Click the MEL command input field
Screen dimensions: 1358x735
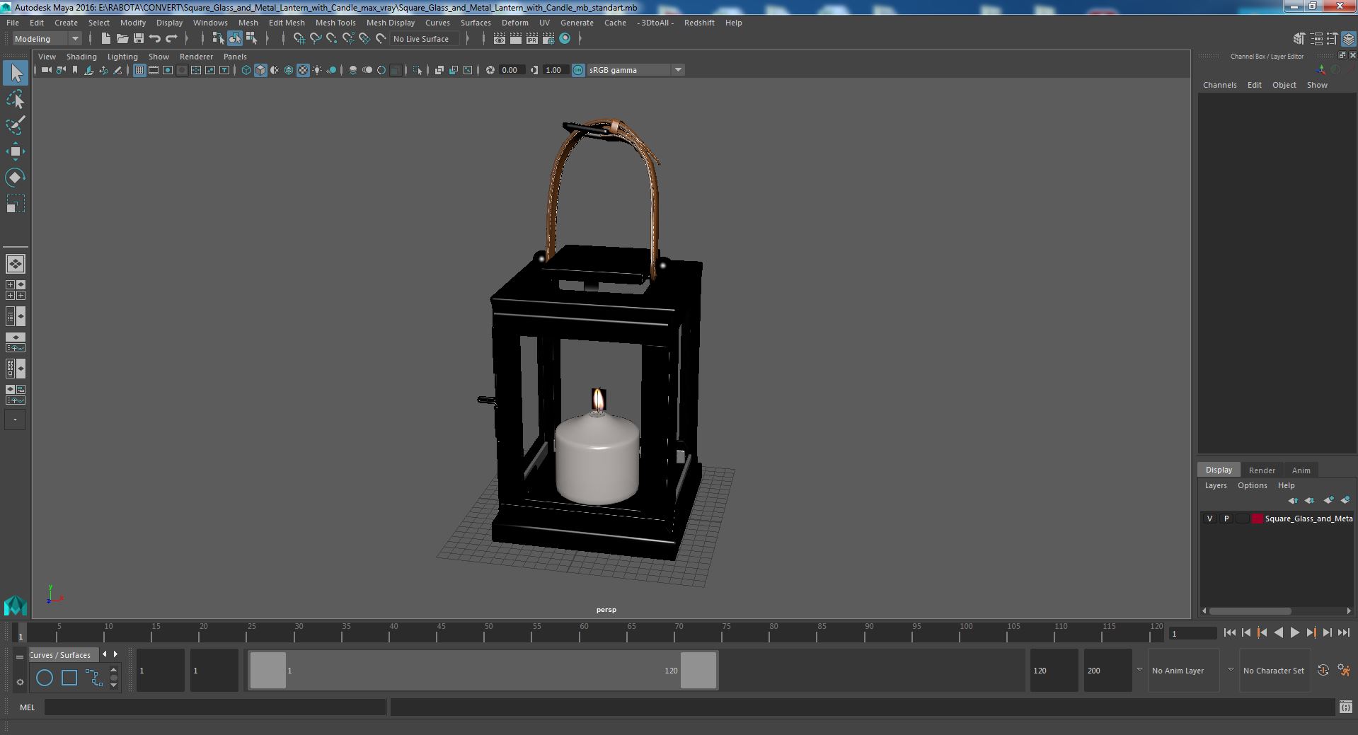(214, 707)
